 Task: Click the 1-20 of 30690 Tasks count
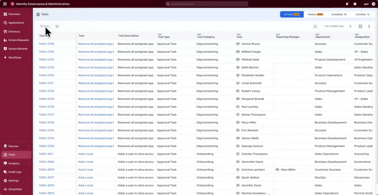[334, 26]
